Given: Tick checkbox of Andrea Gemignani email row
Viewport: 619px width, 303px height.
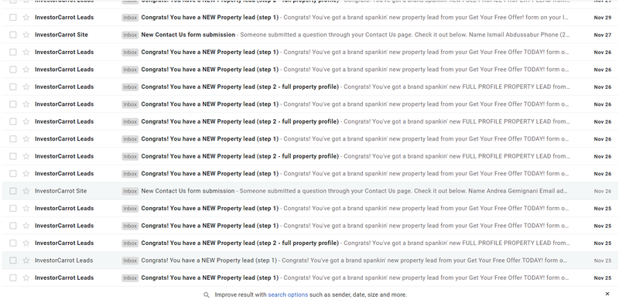Looking at the screenshot, I should 13,191.
